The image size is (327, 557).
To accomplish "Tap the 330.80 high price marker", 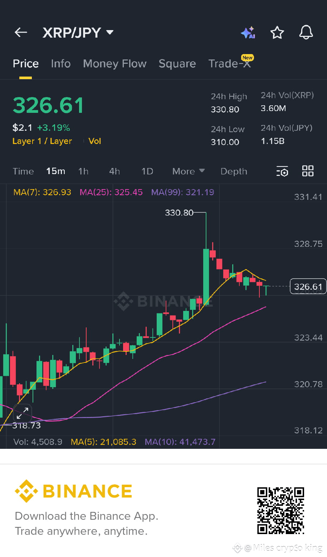I will coord(179,213).
